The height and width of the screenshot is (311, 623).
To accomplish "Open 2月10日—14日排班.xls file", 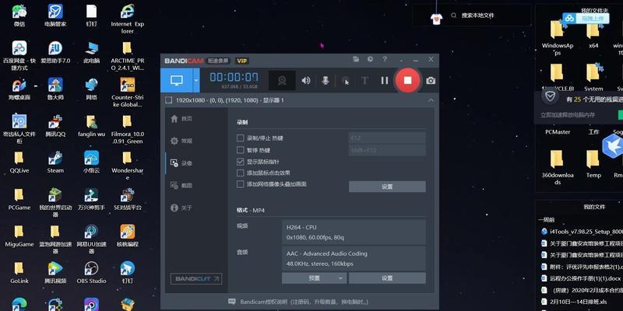I will (575, 302).
